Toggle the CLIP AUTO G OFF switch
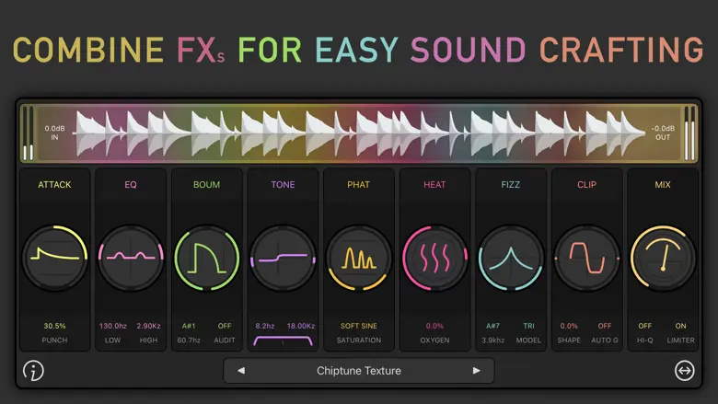The width and height of the screenshot is (718, 404). pos(605,326)
